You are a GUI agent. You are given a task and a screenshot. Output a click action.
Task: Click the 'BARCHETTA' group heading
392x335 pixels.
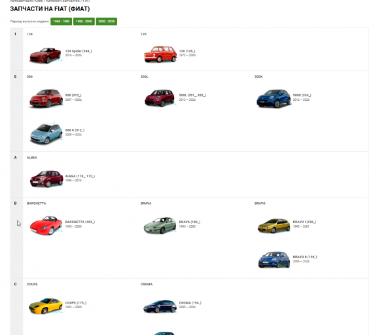click(36, 203)
